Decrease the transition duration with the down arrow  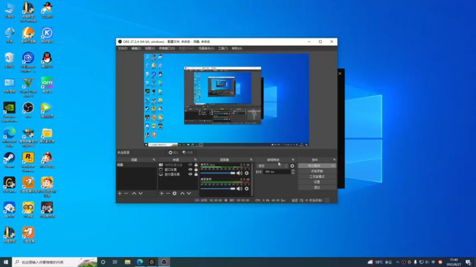pyautogui.click(x=293, y=173)
